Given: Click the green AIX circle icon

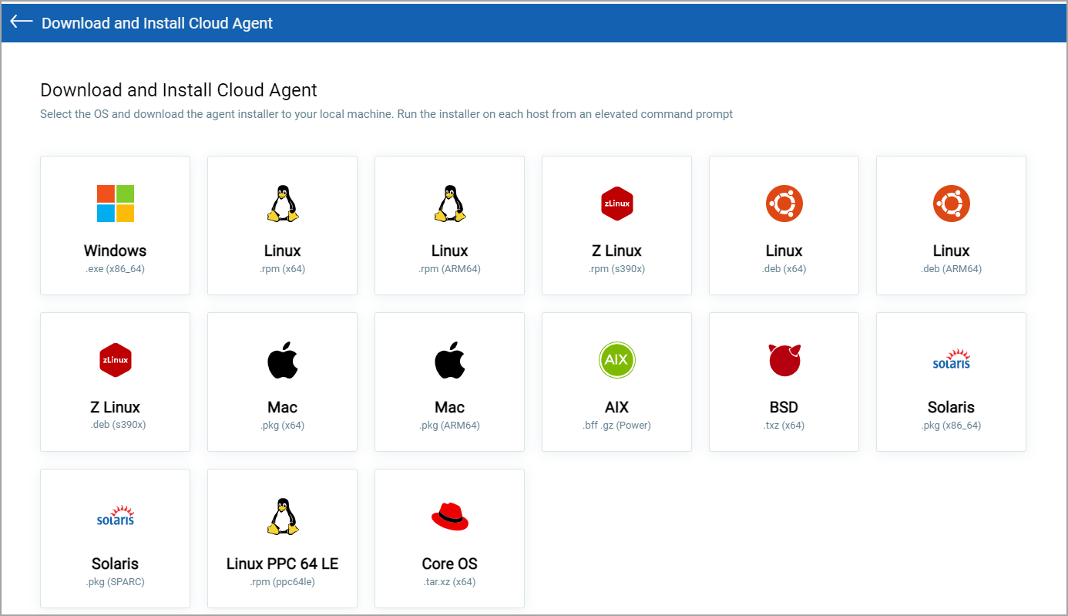Looking at the screenshot, I should click(617, 360).
